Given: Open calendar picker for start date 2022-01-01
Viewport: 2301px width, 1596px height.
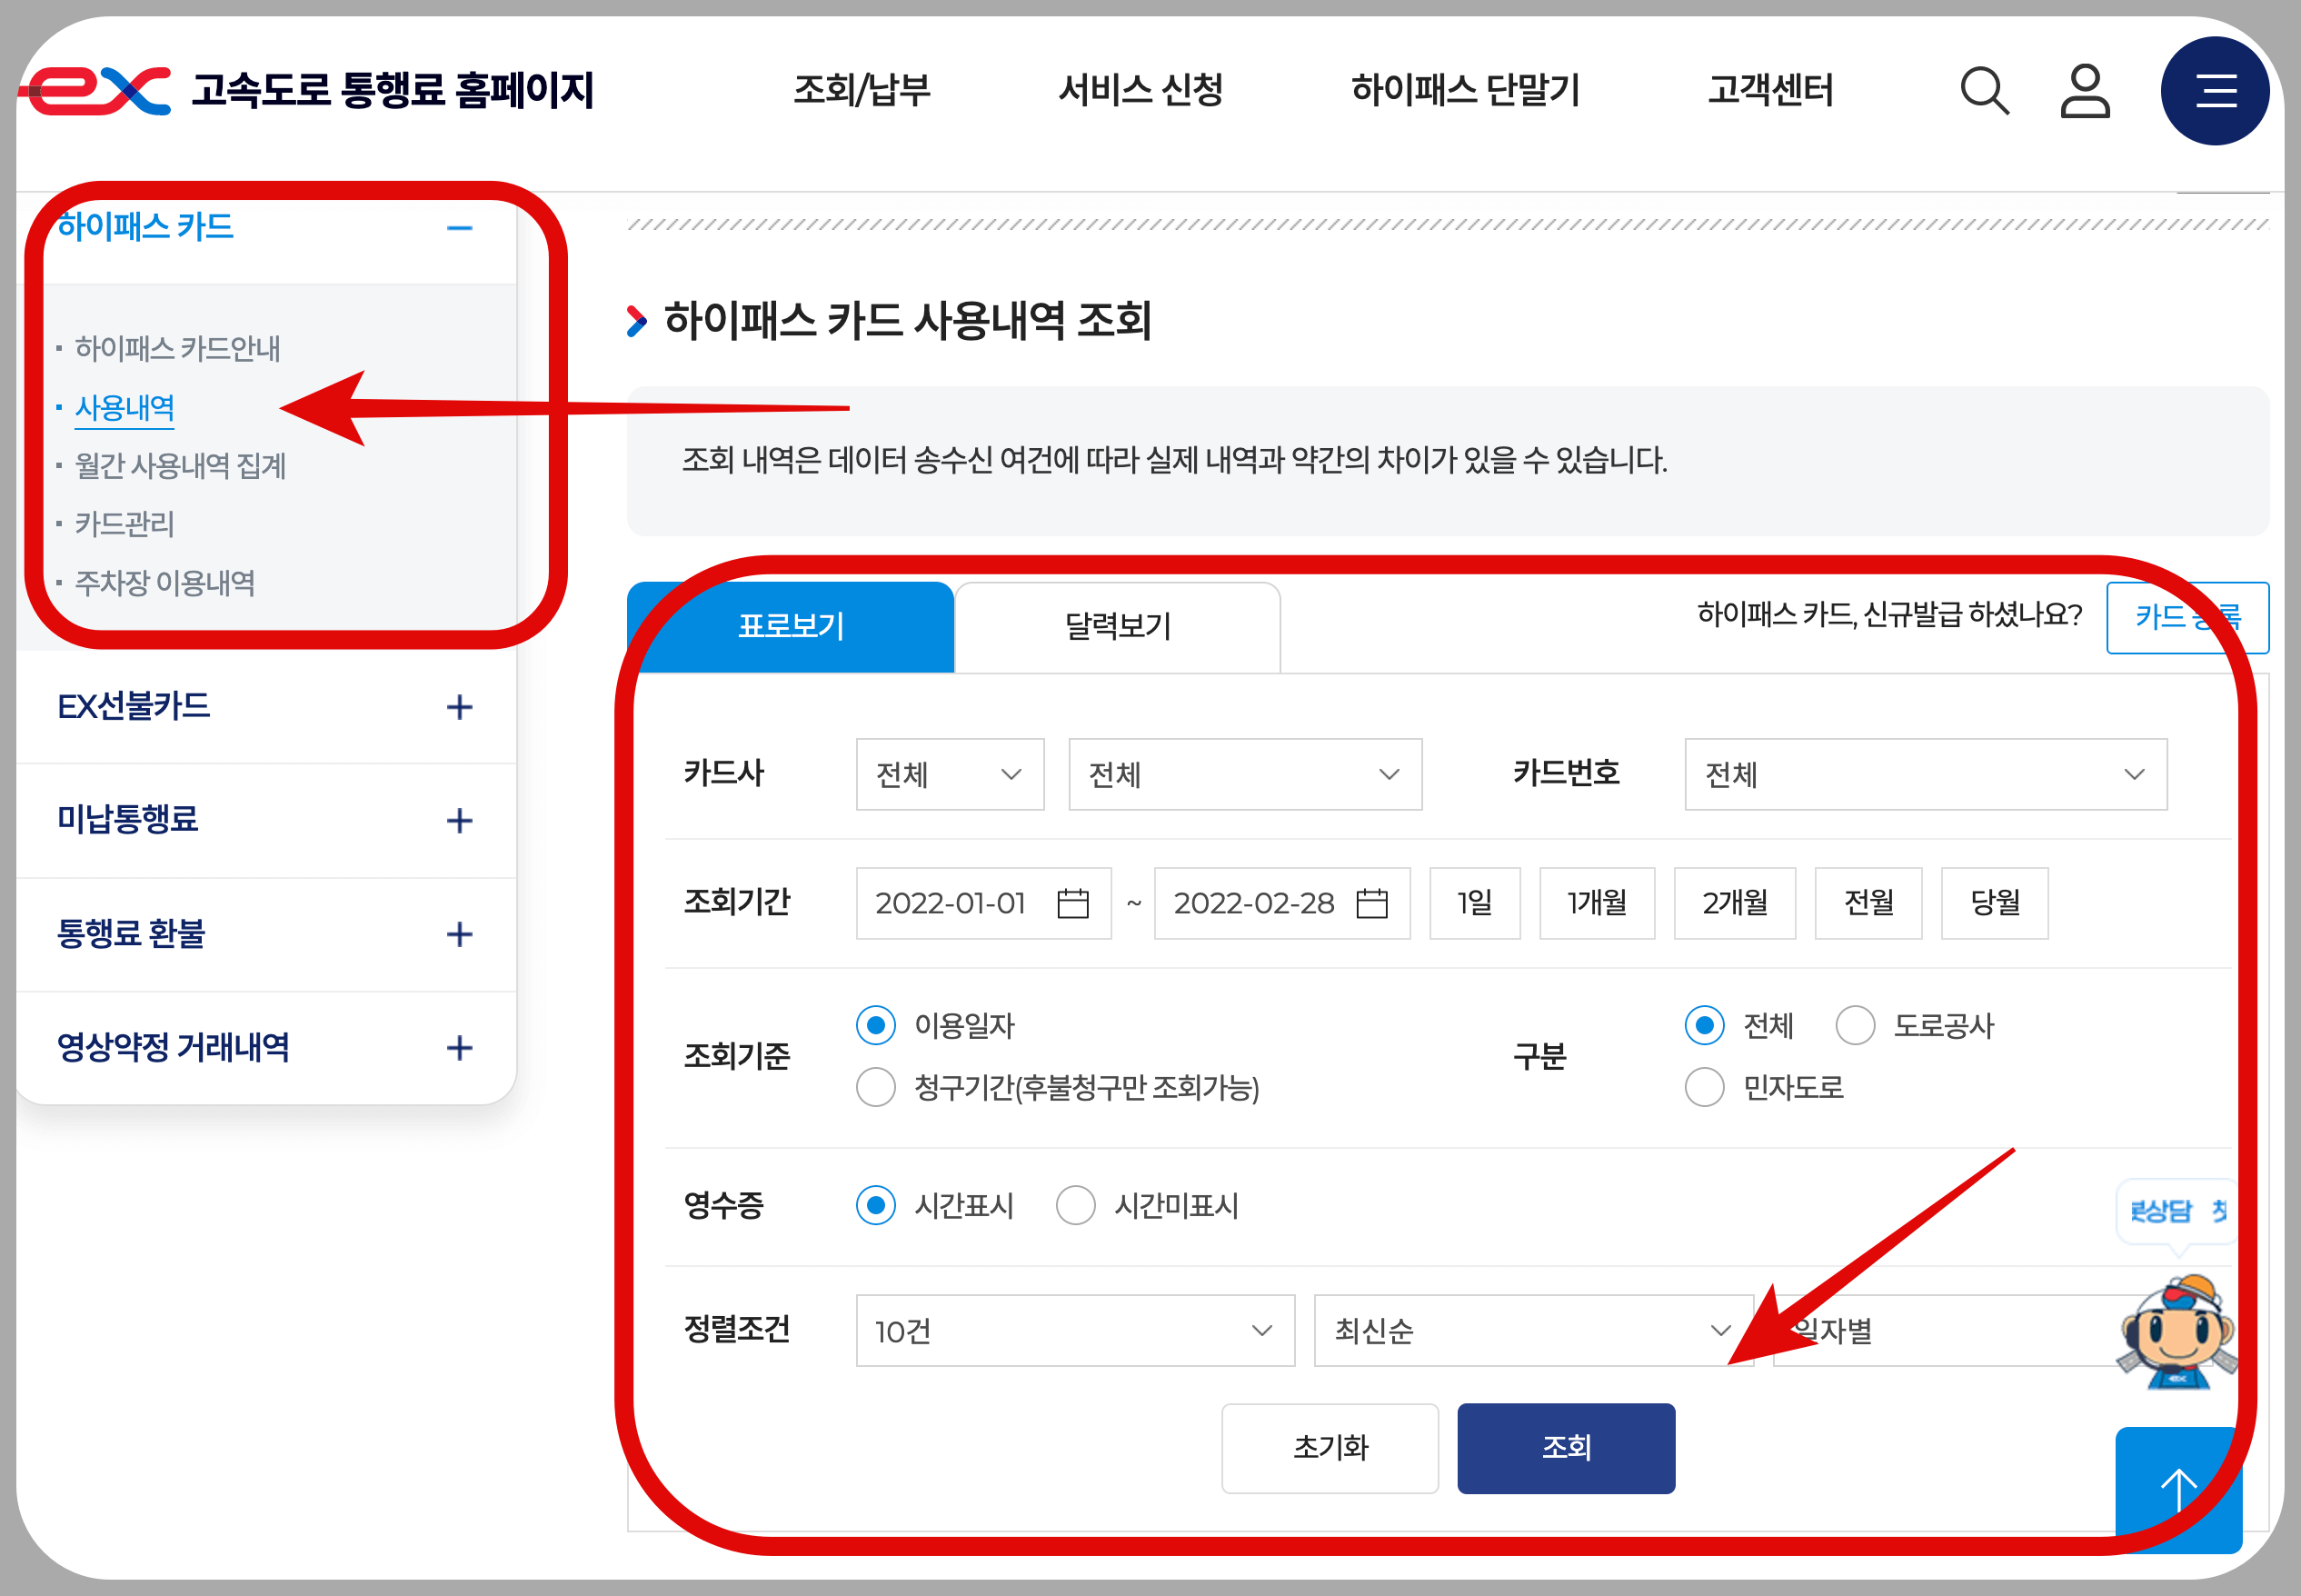Looking at the screenshot, I should coord(1072,903).
